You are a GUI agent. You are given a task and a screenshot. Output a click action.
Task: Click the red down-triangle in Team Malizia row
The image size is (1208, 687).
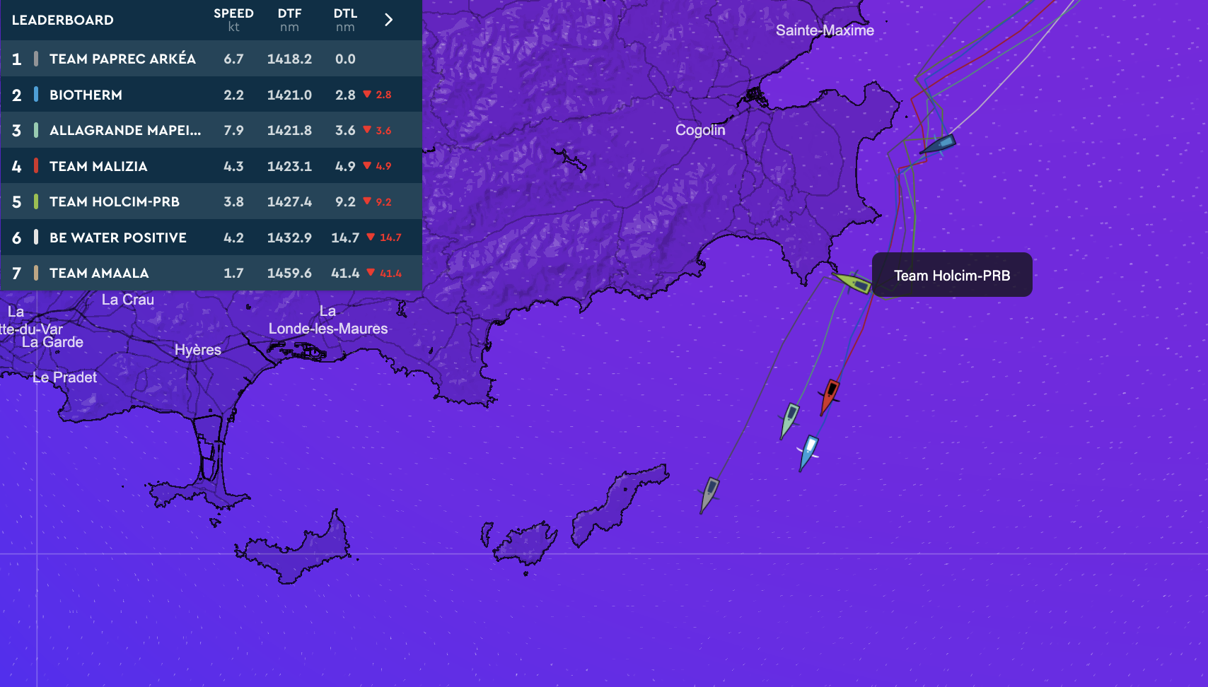[367, 165]
